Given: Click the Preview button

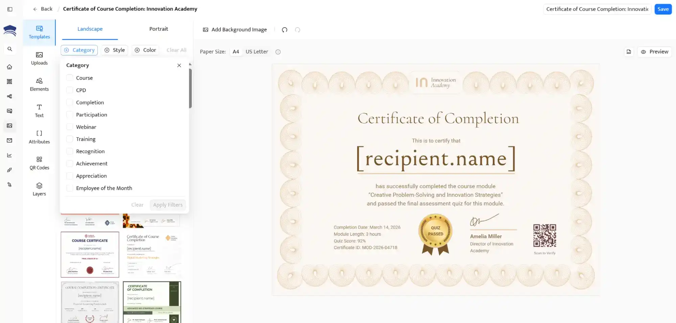Looking at the screenshot, I should coord(654,52).
